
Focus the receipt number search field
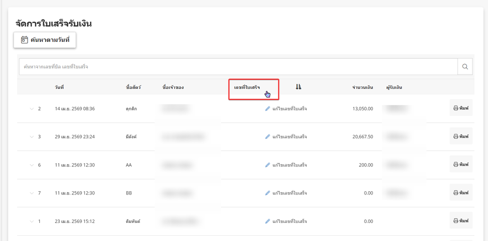pyautogui.click(x=238, y=67)
